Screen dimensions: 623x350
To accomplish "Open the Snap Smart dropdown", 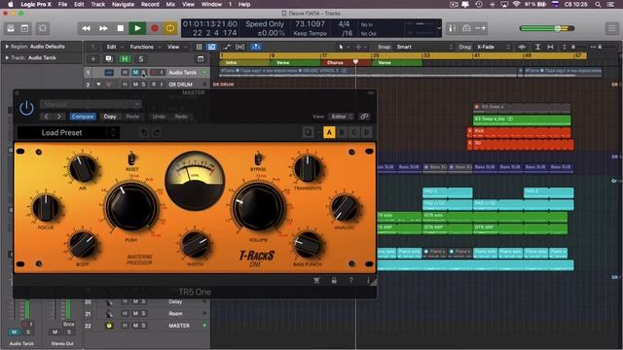I will click(423, 47).
